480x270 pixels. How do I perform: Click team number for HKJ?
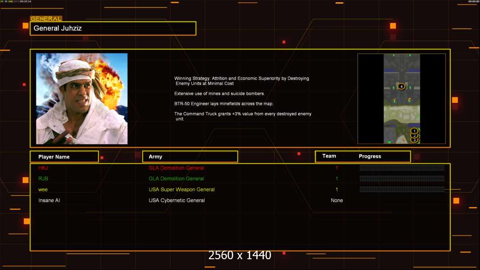[337, 168]
